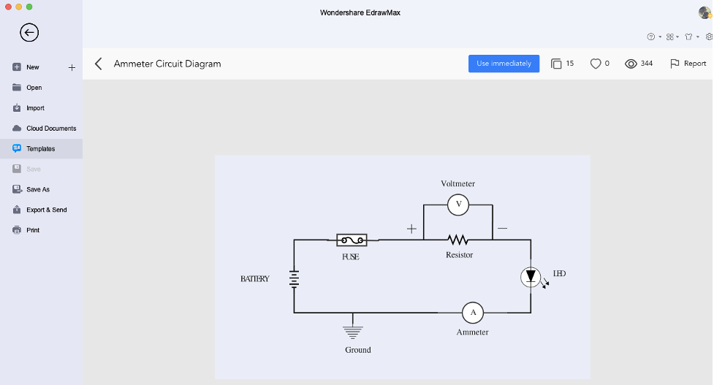Select Templates in the sidebar

click(x=41, y=148)
